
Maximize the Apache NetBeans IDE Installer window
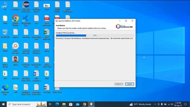tap(126, 21)
